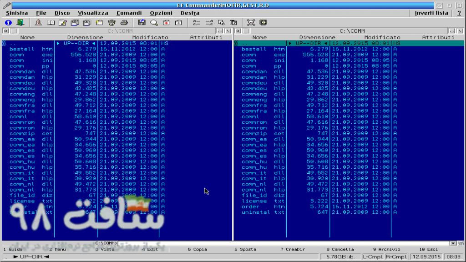Open the Sinistra menu
The height and width of the screenshot is (262, 466).
17,13
